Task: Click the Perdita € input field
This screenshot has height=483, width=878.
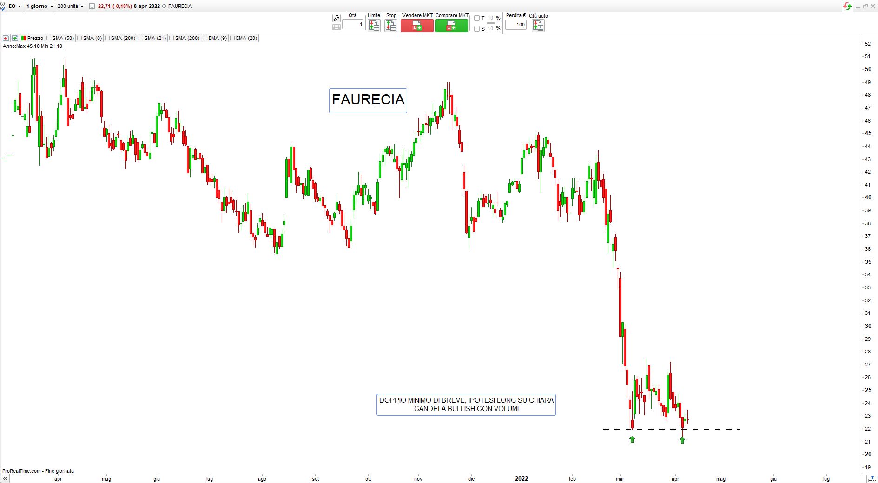Action: pyautogui.click(x=516, y=25)
